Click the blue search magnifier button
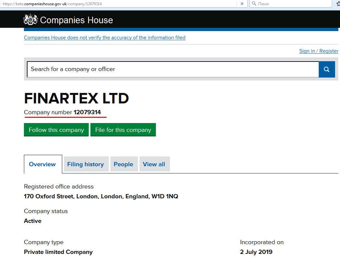Viewport: 340px width, 269px height. [x=327, y=69]
